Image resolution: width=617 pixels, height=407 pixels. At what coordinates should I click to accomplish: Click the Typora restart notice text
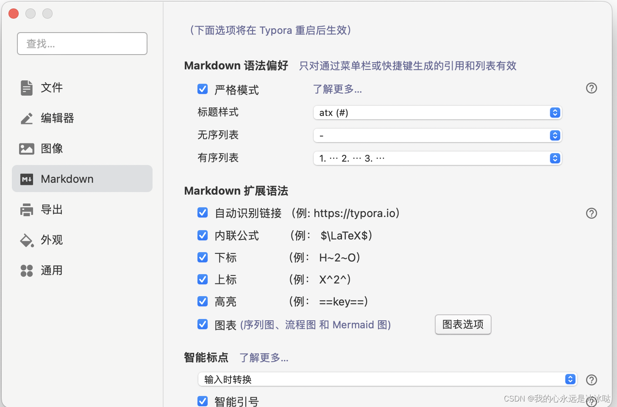click(x=270, y=30)
